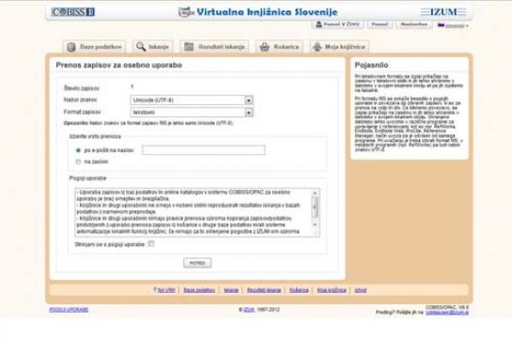Open the Rezultati iskanja tab

[214, 47]
